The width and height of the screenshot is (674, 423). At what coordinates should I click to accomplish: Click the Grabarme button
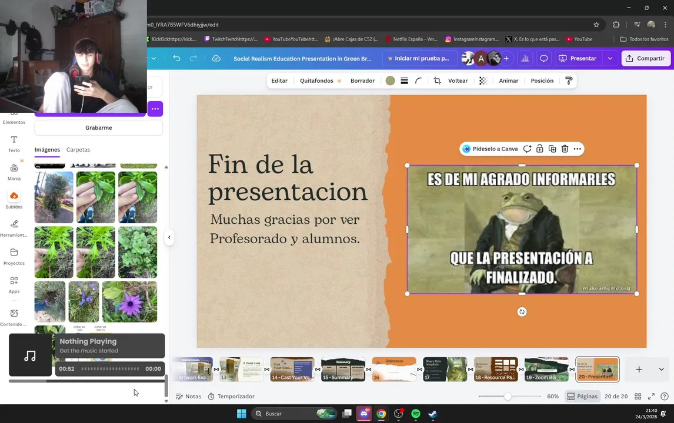coord(98,127)
